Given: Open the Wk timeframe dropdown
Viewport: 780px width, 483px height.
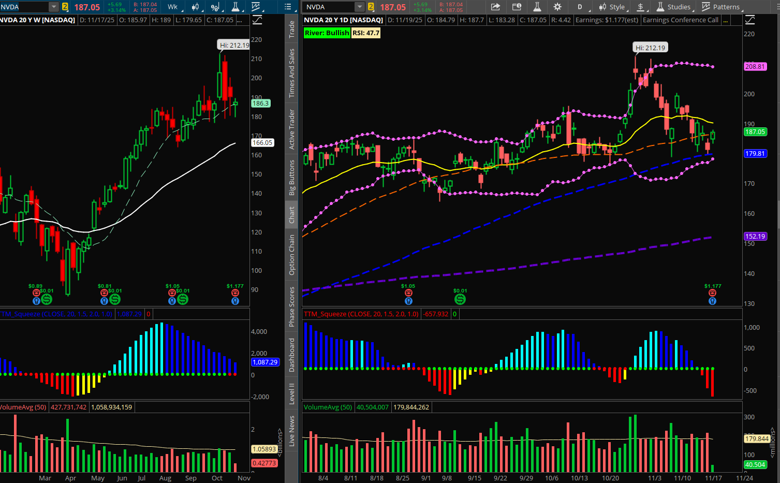Looking at the screenshot, I should click(x=173, y=7).
